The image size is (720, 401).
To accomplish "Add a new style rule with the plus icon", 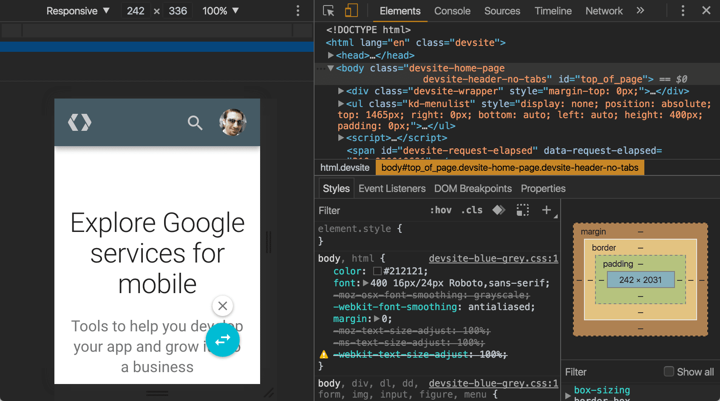I will (546, 209).
